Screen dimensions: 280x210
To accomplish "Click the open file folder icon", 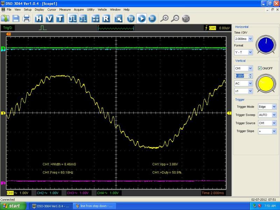I will 5,19.
